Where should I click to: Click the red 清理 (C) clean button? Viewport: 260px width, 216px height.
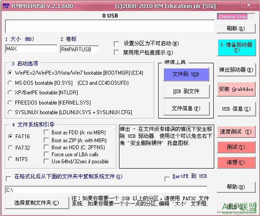click(236, 162)
